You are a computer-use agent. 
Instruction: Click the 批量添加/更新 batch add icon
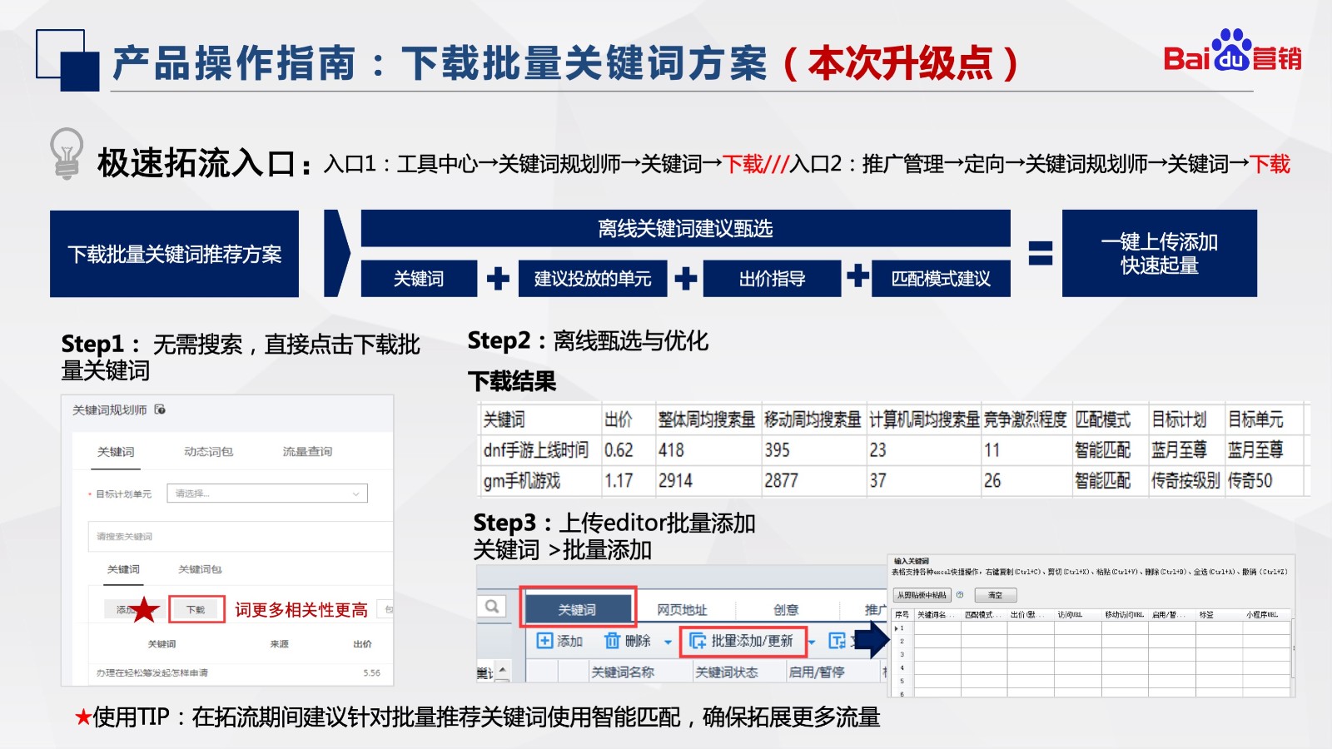pyautogui.click(x=697, y=641)
